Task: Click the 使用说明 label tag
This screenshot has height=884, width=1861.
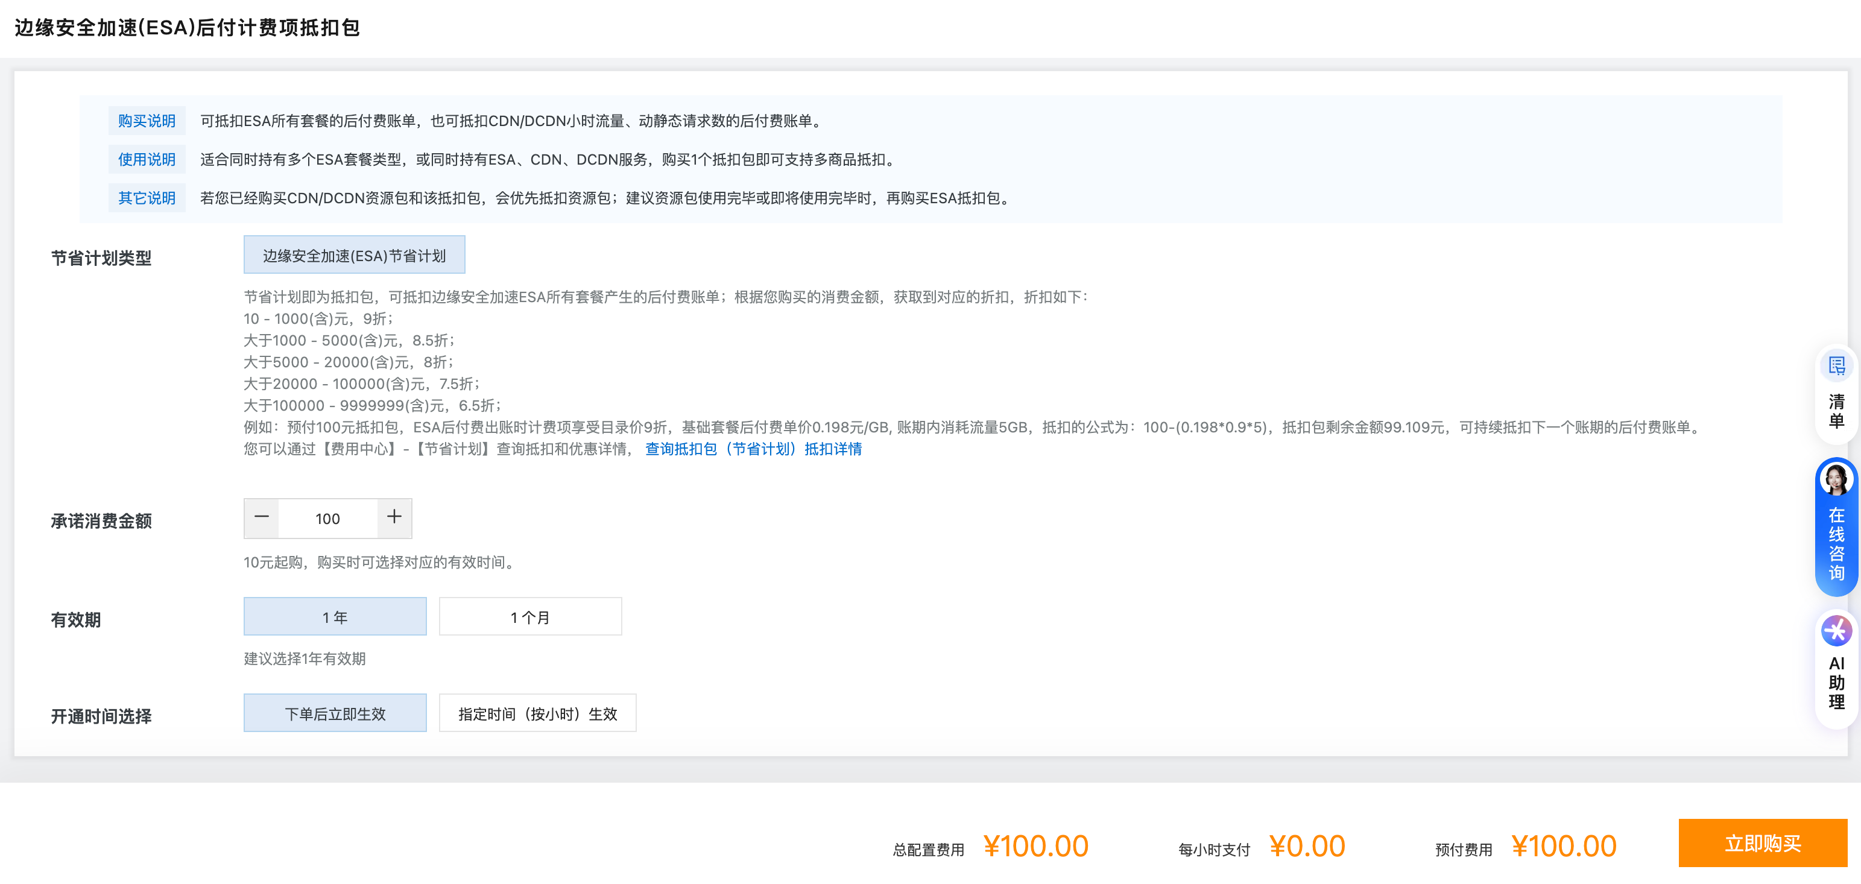Action: point(147,160)
